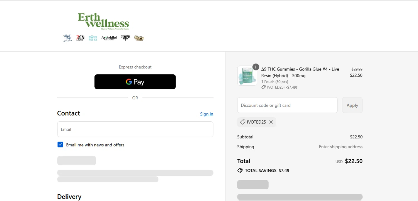This screenshot has height=201, width=418.
Task: Uncheck Email me with news and offers
Action: click(60, 145)
